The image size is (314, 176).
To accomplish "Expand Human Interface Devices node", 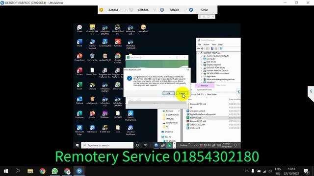I will pos(202,70).
